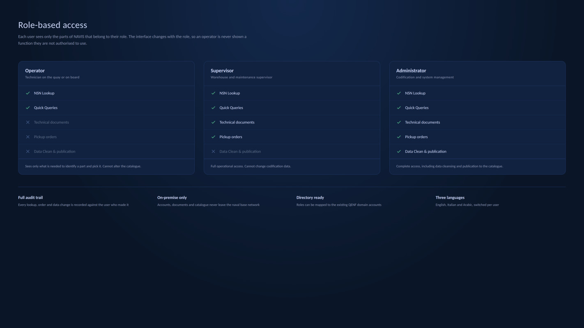Image resolution: width=584 pixels, height=328 pixels.
Task: Click the cross icon beside Operator's Technical documents
Action: point(28,122)
